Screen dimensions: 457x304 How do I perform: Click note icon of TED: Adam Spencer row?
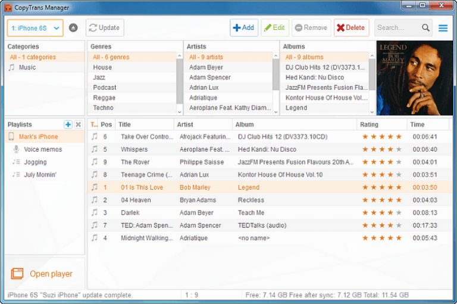coord(95,225)
